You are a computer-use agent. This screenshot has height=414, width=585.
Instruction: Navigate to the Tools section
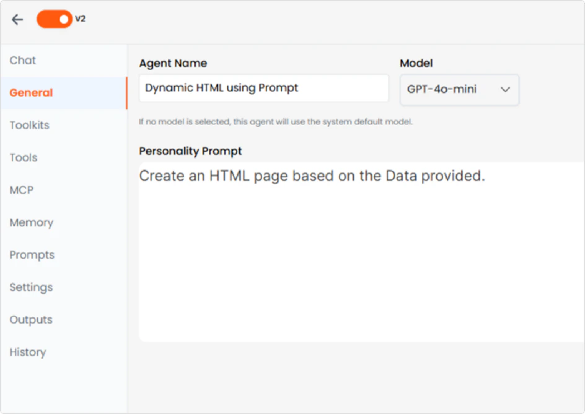click(x=24, y=157)
